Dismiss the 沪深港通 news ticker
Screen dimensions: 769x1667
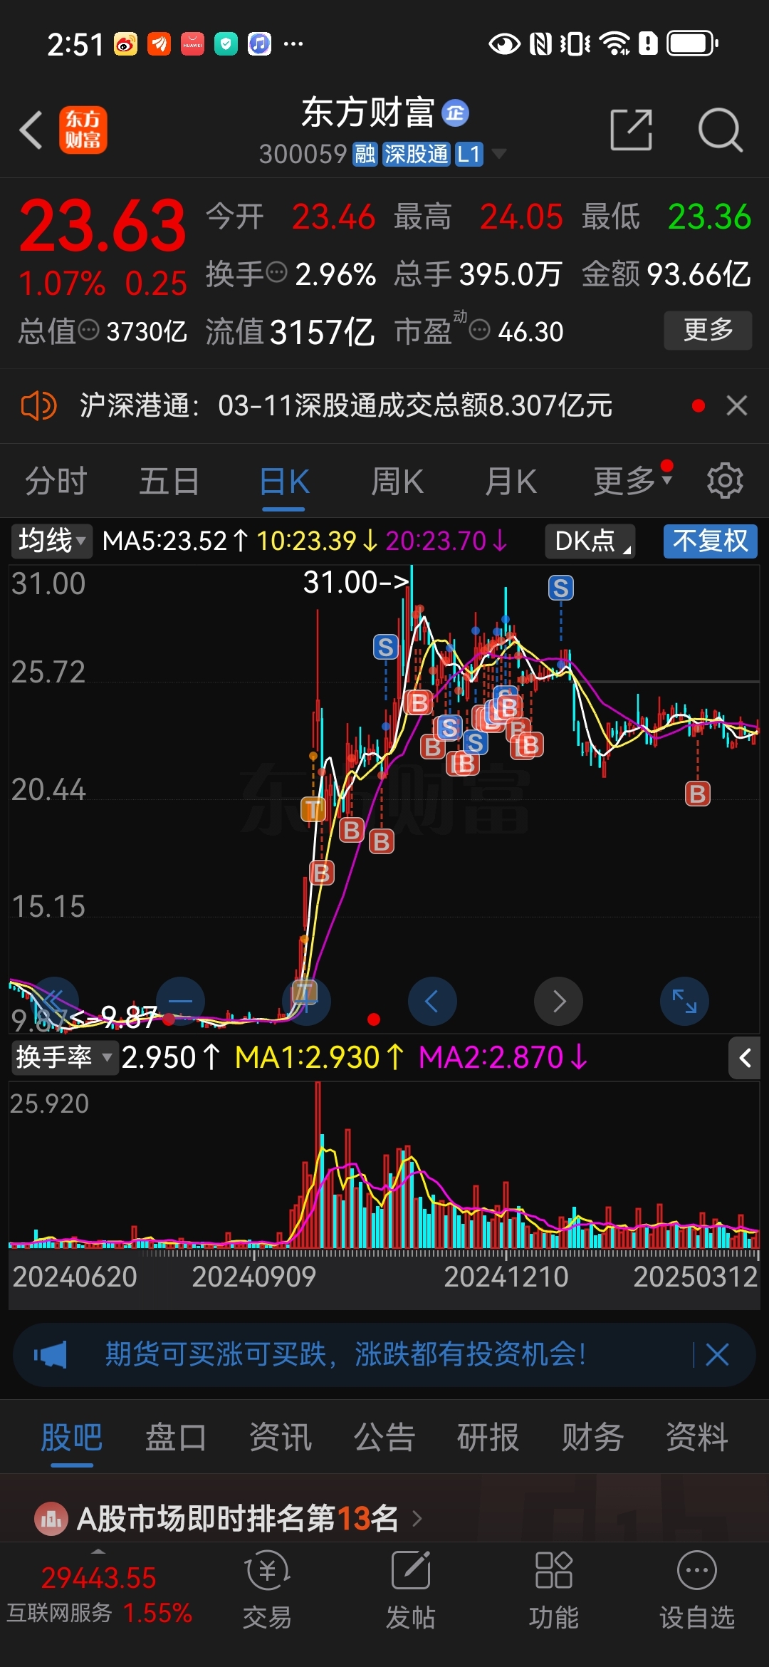click(737, 406)
